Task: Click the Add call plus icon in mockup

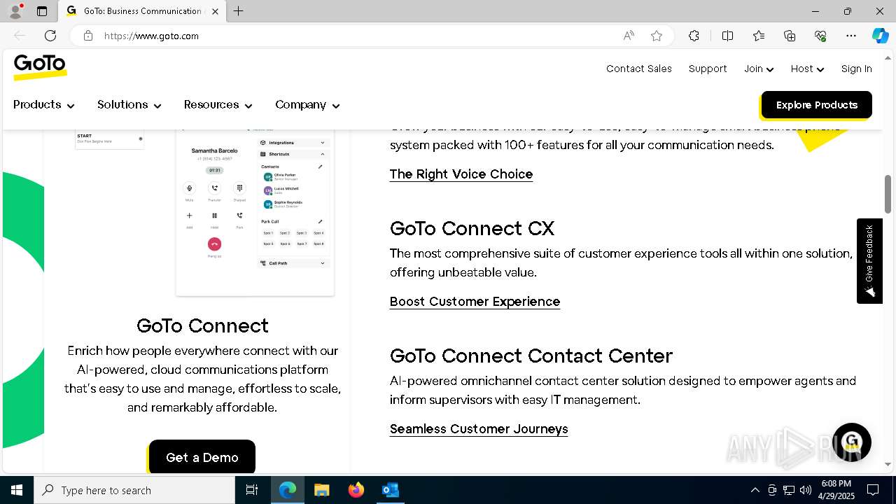Action: point(189,216)
